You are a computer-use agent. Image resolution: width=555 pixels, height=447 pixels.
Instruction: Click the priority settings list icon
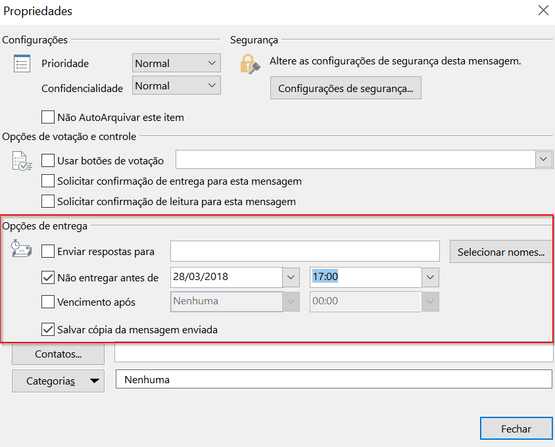(22, 64)
